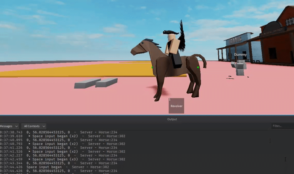
Task: Click log line at 0:37:43.344
Action: coord(59,163)
